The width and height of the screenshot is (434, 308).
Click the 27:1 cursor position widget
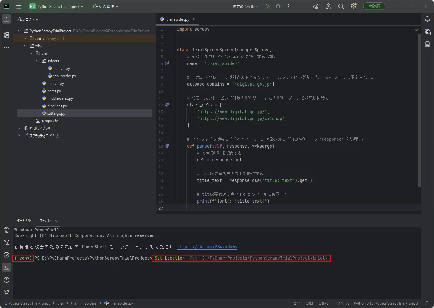(297, 303)
